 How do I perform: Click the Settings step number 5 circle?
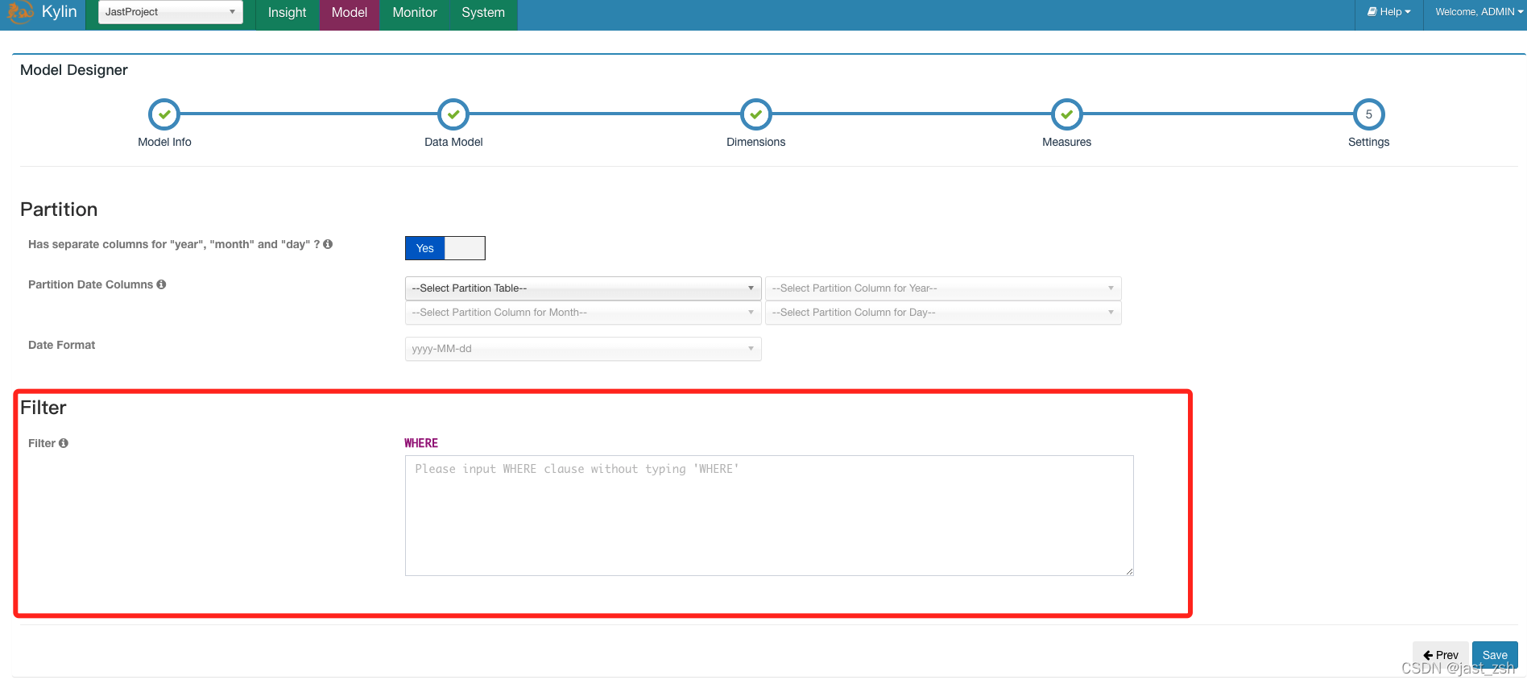point(1369,114)
